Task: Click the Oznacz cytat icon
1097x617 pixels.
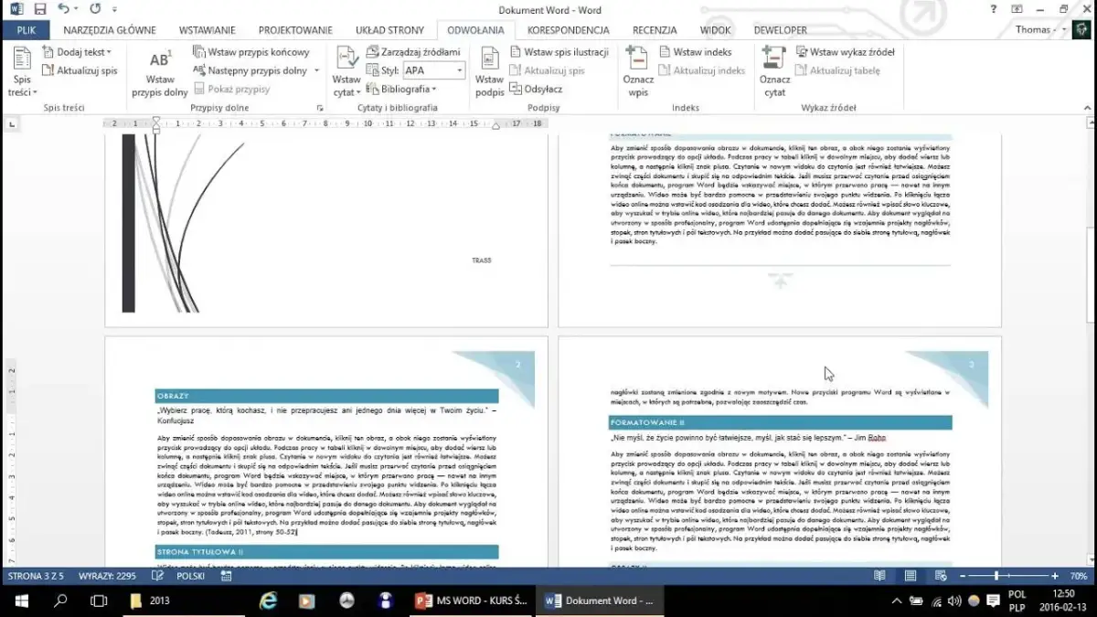Action: (774, 73)
